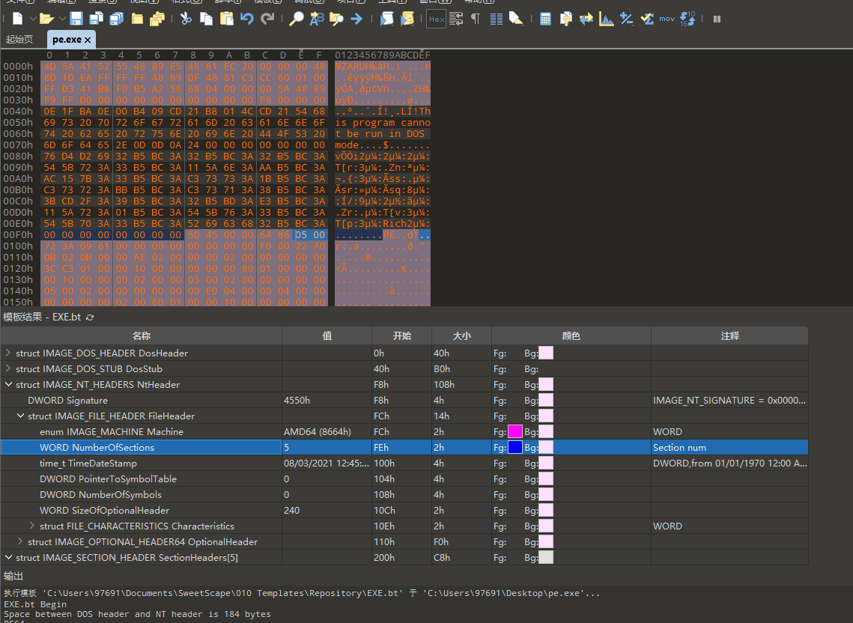Click the Goto arrow icon

(356, 19)
